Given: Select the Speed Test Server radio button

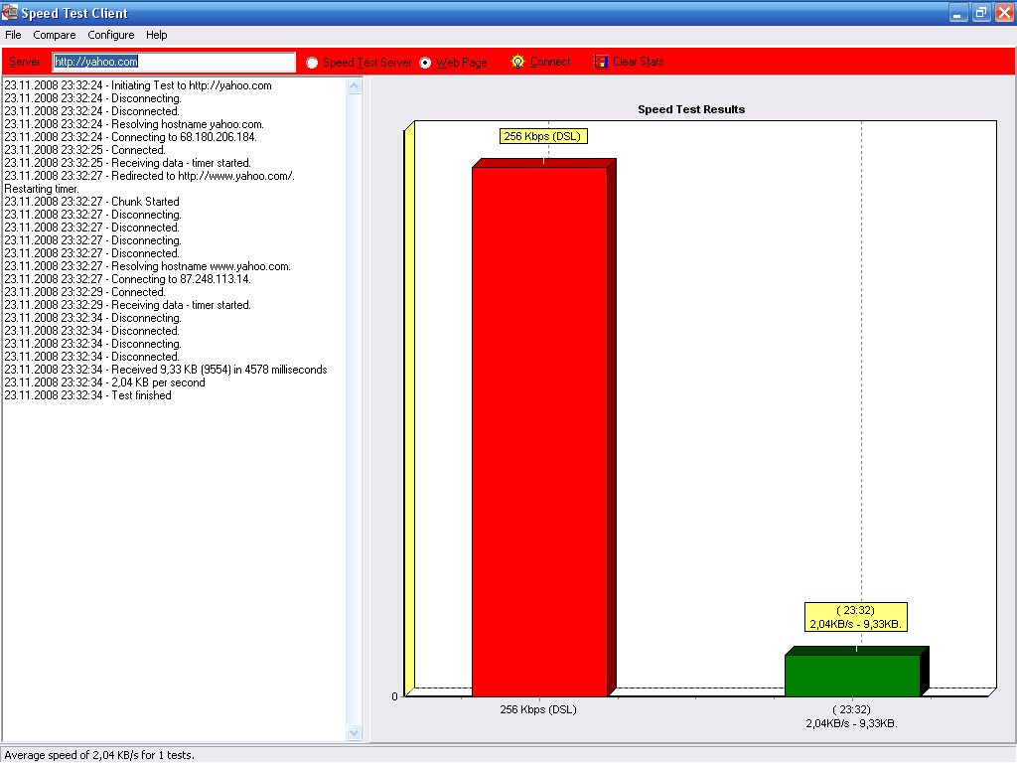Looking at the screenshot, I should (313, 63).
